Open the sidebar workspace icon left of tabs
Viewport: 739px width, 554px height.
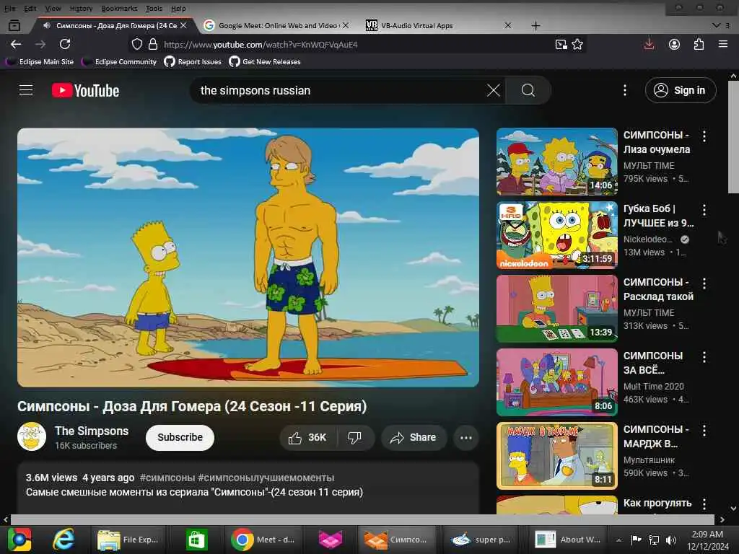point(14,25)
